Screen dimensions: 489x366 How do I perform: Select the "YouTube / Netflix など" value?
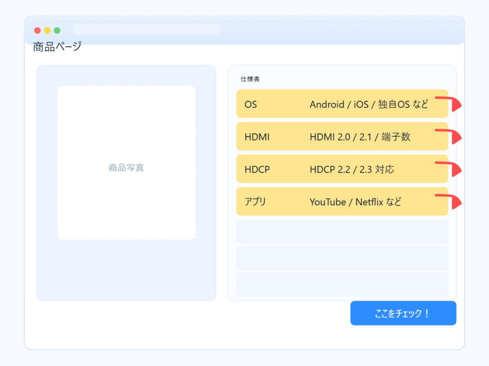[x=356, y=202]
